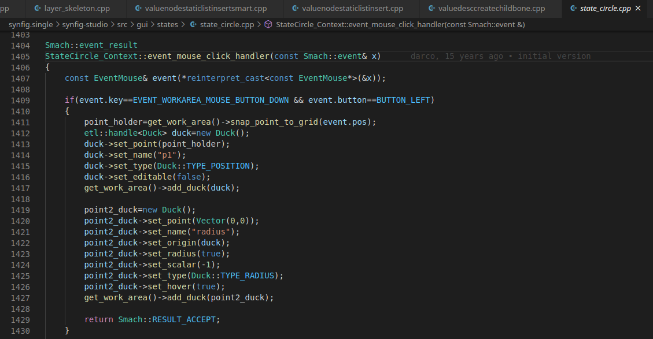Switch to the layer_skeleton.cpp tab
The image size is (653, 339).
tap(75, 9)
